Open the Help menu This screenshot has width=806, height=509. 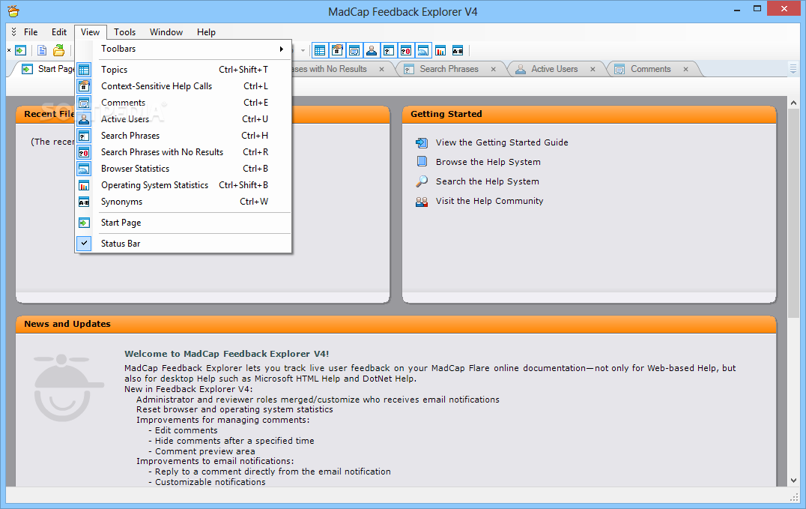pos(206,32)
